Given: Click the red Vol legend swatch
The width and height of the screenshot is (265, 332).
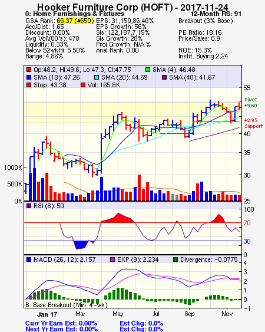Looking at the screenshot, I should pos(82,85).
